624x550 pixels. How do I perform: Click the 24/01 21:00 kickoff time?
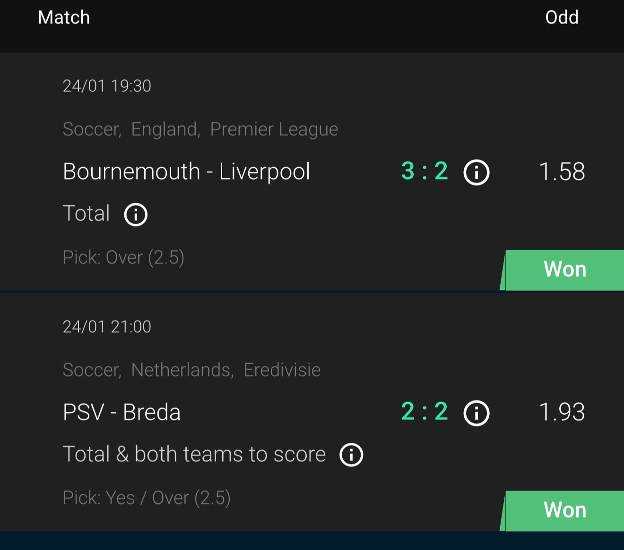click(107, 327)
